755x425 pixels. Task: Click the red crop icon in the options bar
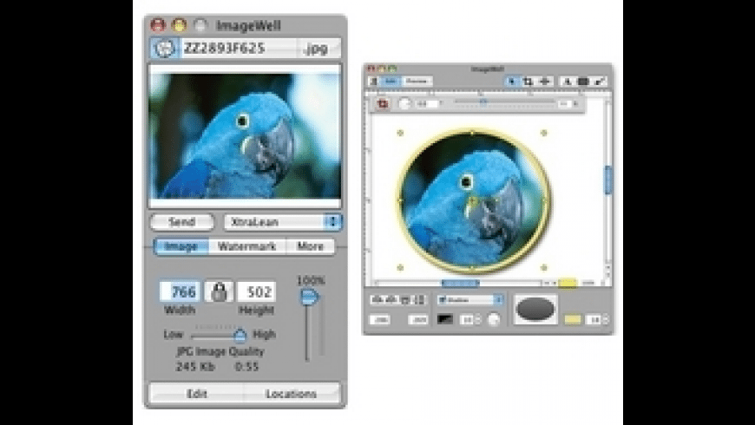coord(383,103)
